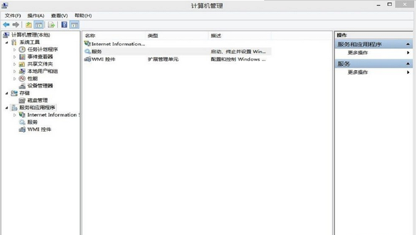Viewport: 416px width, 235px height.
Task: Select the 性能 label in tree
Action: 32,79
